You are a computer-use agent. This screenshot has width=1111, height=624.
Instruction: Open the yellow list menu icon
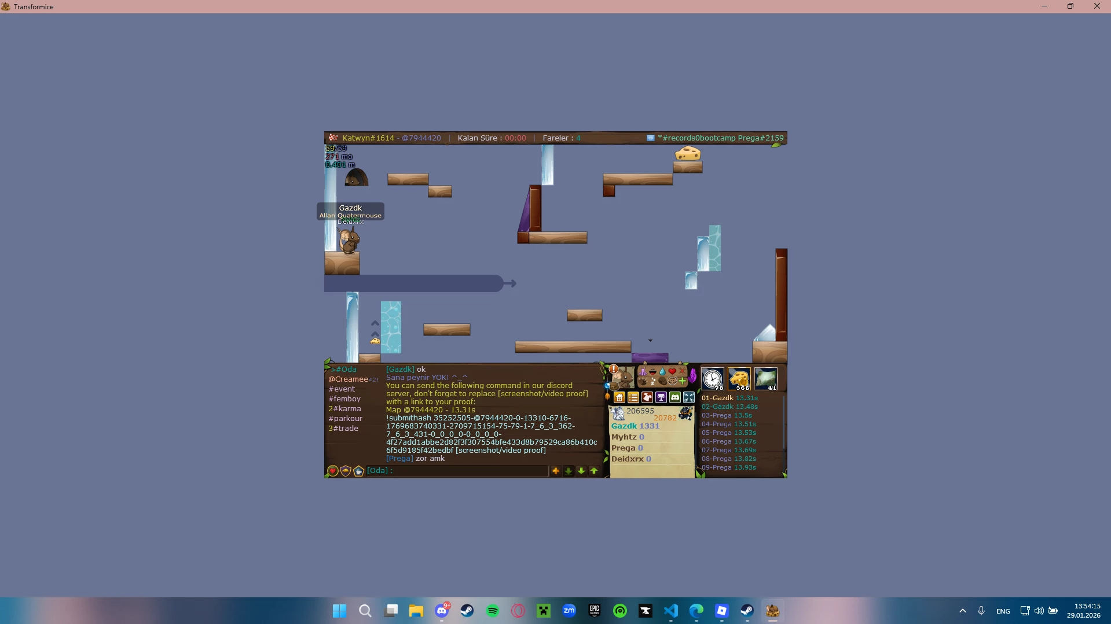tap(633, 397)
